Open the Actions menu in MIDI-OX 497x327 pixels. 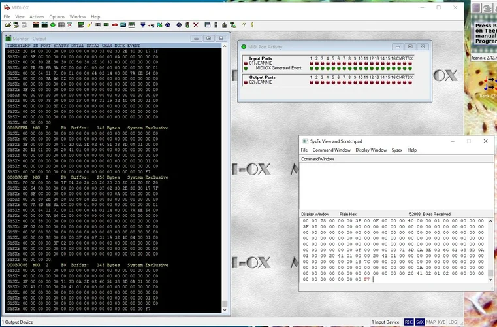coord(37,16)
